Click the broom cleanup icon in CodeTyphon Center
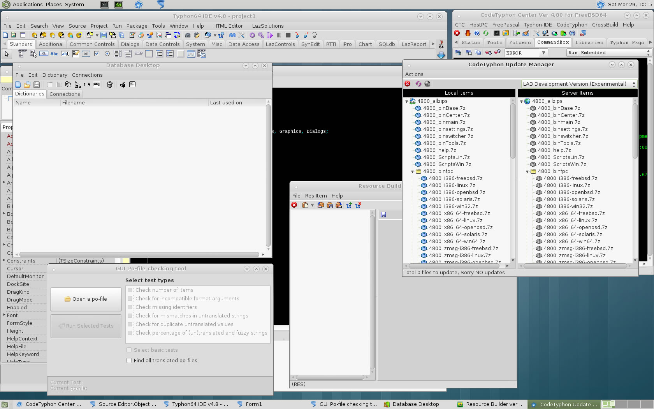The height and width of the screenshot is (409, 654). (526, 33)
